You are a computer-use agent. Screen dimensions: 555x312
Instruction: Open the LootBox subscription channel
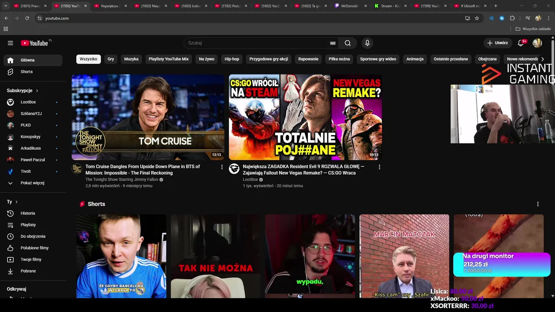click(33, 102)
